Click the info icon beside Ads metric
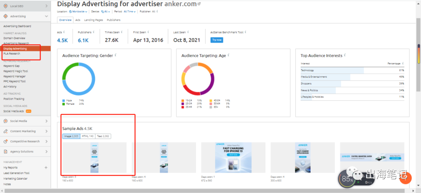The image size is (421, 193). click(64, 32)
